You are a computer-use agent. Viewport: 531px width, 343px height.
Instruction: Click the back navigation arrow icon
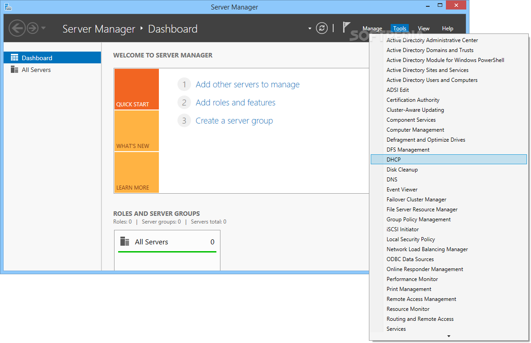[17, 28]
